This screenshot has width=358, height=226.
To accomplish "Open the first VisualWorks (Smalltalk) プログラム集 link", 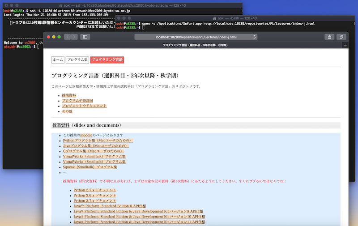I will click(x=94, y=156).
